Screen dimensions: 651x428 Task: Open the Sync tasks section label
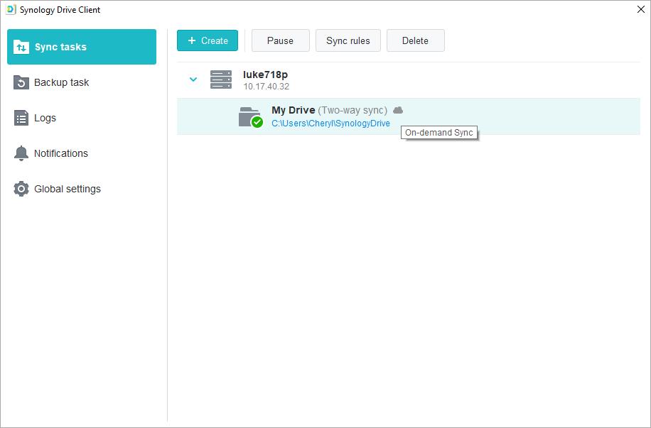point(60,47)
